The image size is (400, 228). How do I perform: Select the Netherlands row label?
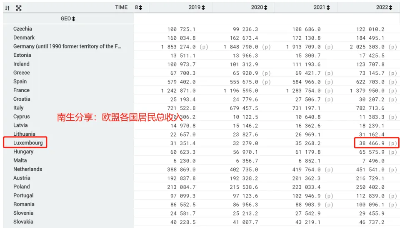(x=27, y=169)
